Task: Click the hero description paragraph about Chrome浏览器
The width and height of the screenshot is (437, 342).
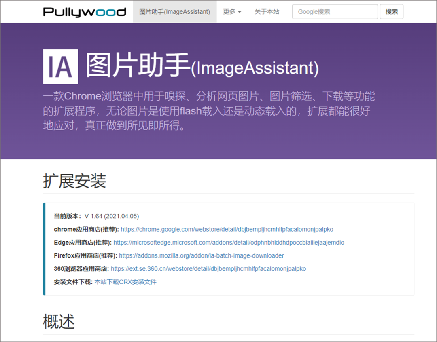Action: tap(208, 111)
